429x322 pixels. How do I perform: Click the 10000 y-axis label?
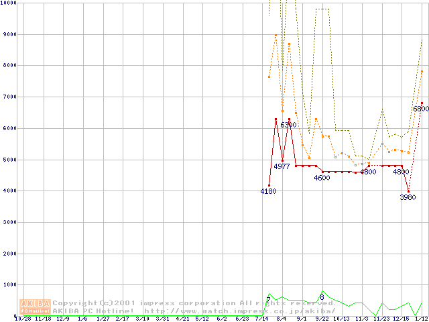point(9,3)
